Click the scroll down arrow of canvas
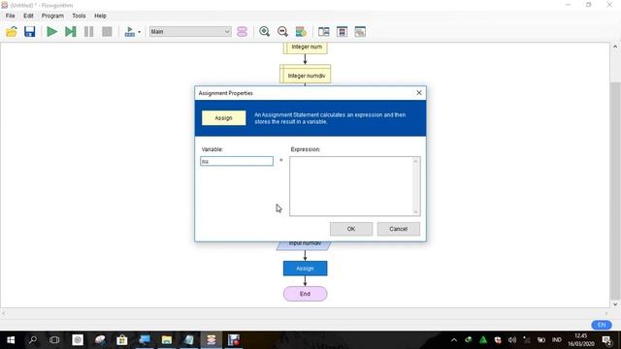The image size is (621, 349). click(615, 304)
